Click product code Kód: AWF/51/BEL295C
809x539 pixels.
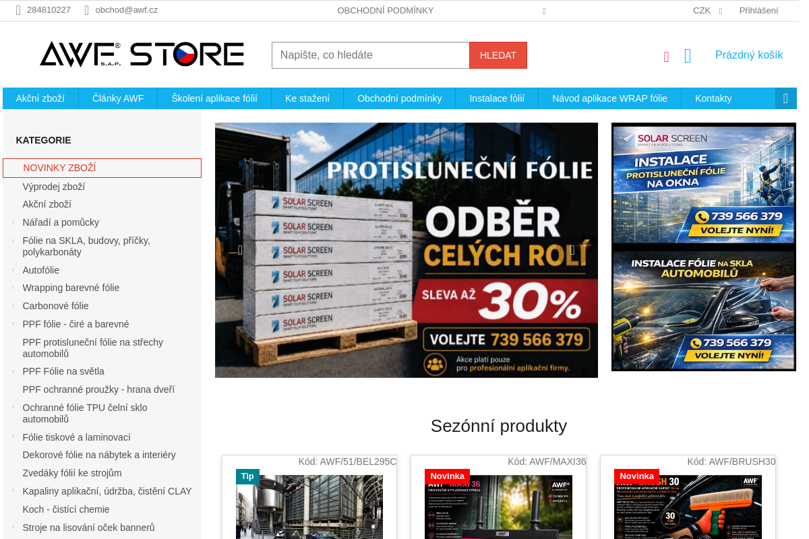click(348, 462)
